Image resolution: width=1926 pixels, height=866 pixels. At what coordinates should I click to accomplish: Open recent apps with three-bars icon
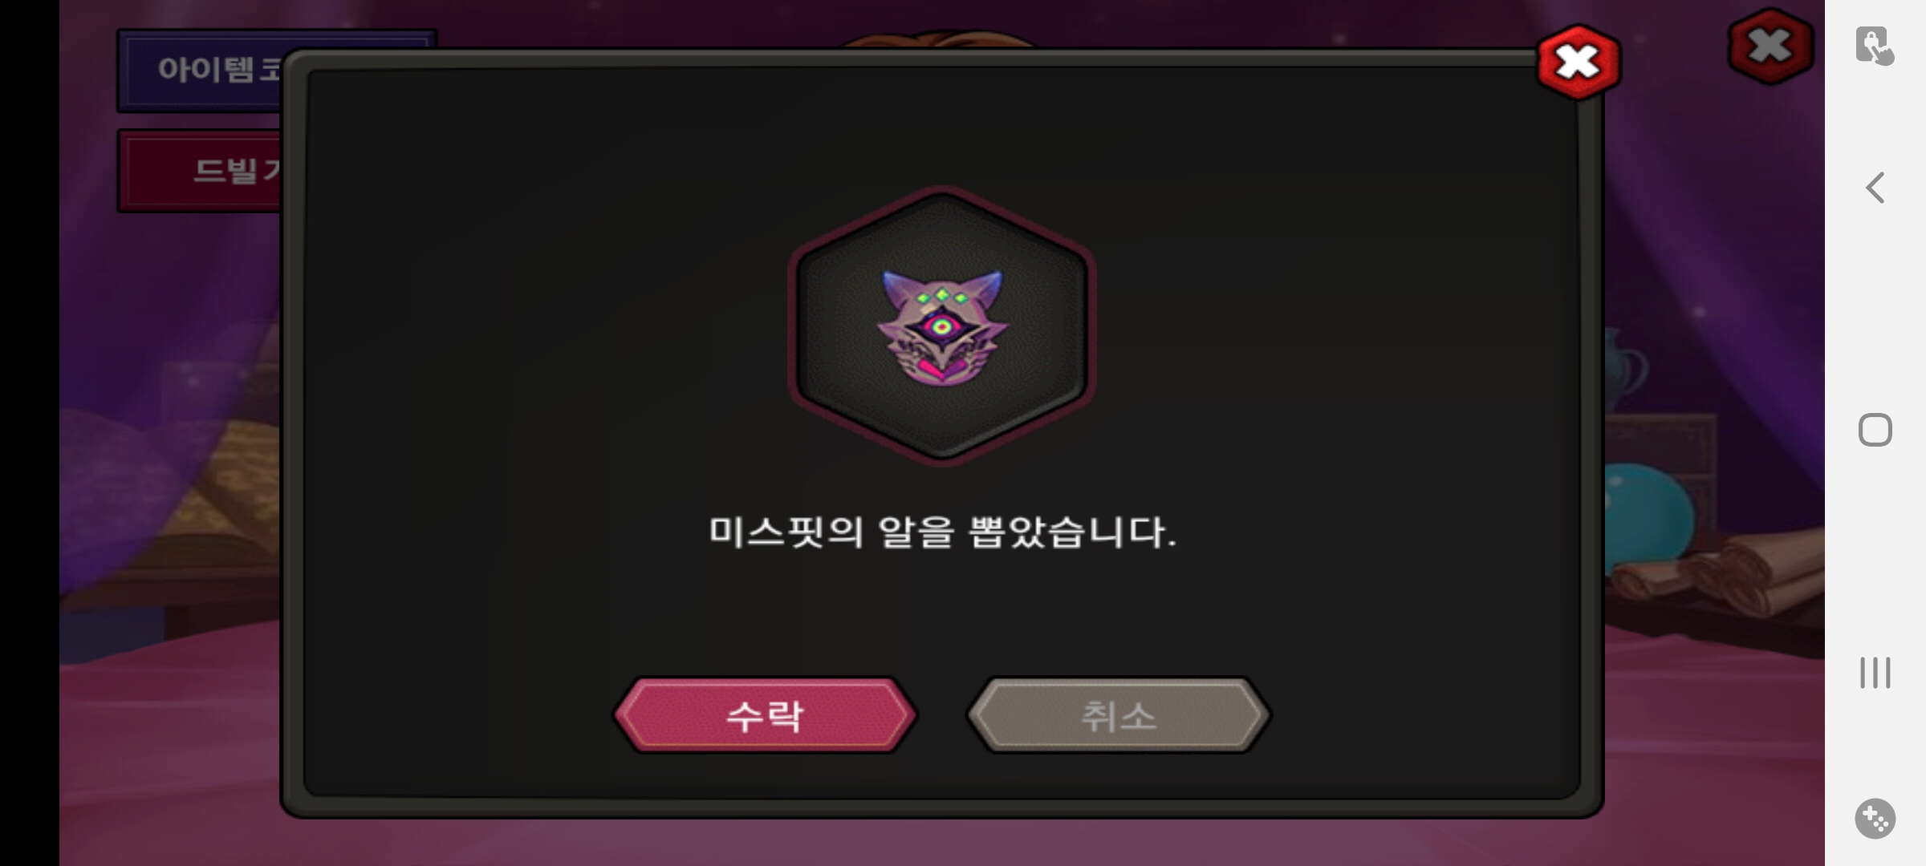pyautogui.click(x=1875, y=672)
